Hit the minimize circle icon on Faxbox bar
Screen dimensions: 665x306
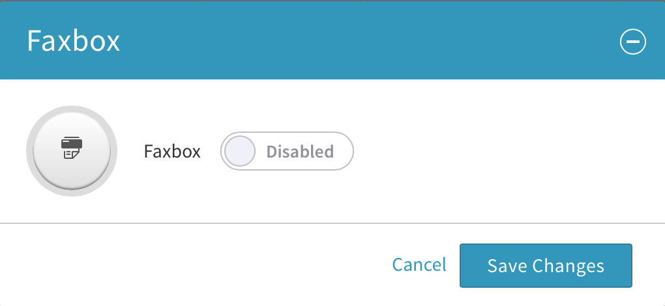(x=632, y=42)
